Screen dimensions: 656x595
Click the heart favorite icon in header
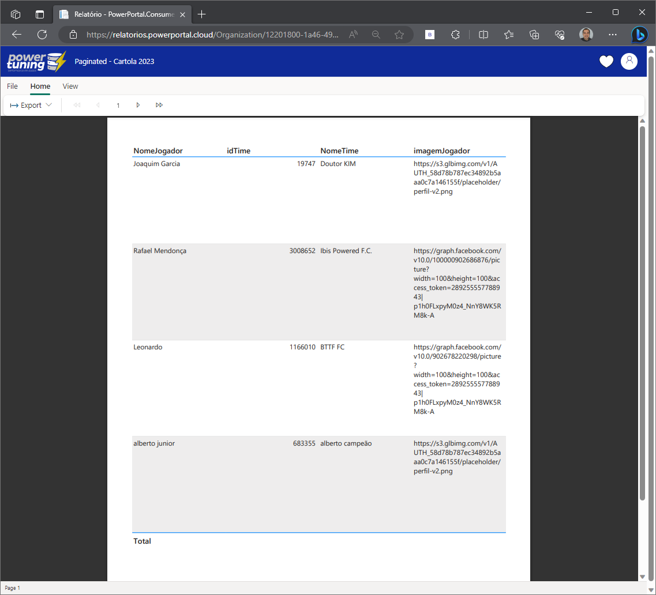coord(606,61)
